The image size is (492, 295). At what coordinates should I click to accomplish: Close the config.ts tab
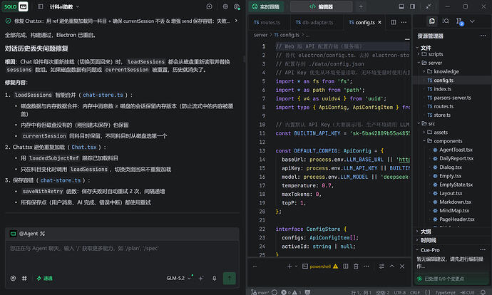click(379, 22)
